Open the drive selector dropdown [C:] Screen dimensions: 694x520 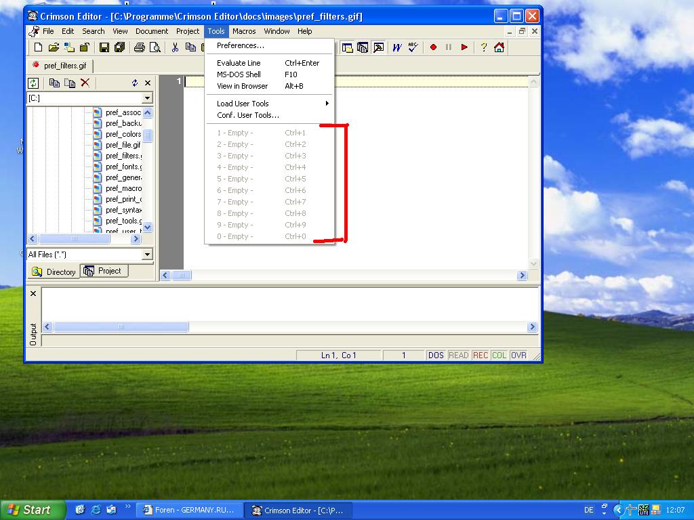click(147, 97)
